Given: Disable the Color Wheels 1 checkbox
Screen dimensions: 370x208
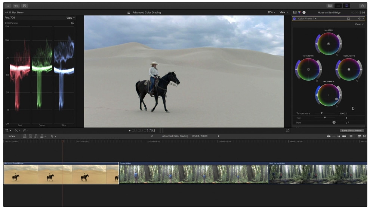Looking at the screenshot, I should pyautogui.click(x=295, y=19).
